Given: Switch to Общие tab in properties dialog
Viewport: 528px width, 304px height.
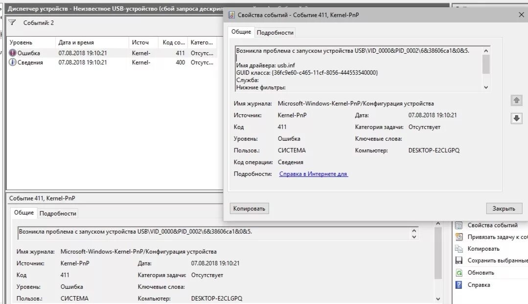Looking at the screenshot, I should [x=241, y=32].
